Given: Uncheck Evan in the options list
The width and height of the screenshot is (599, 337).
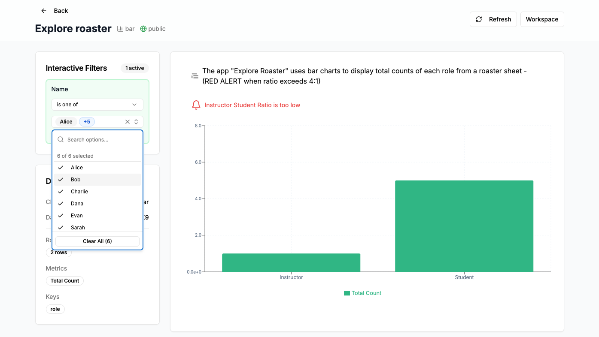Looking at the screenshot, I should click(x=76, y=216).
